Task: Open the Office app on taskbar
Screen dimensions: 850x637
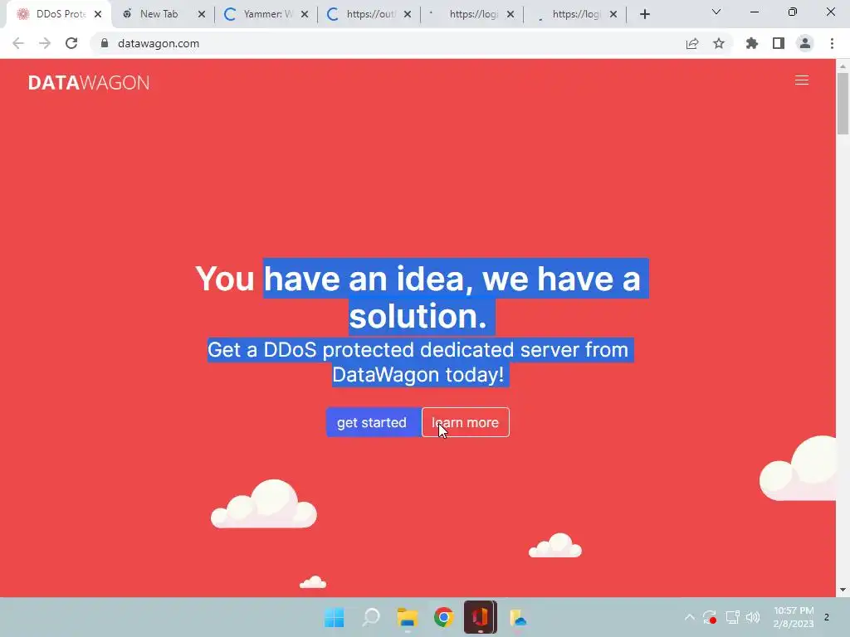Action: (x=481, y=617)
